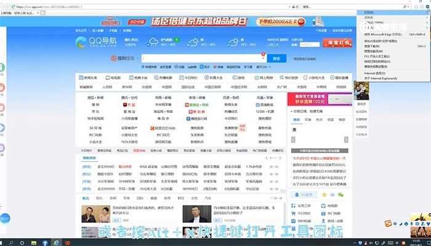Open the IE Favorites star icon
The height and width of the screenshot is (246, 431).
coord(422,7)
